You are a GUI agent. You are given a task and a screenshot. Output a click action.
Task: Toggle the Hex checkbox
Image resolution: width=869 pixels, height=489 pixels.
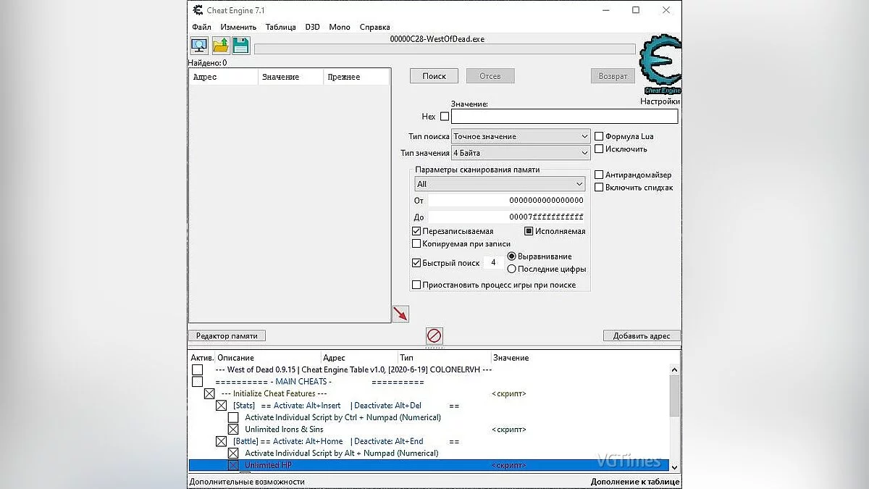click(x=445, y=116)
